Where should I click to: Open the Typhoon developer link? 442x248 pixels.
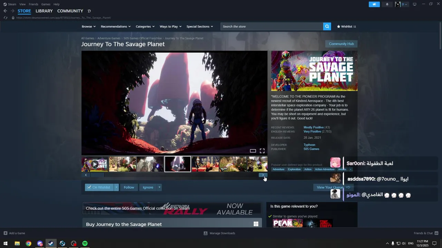(x=309, y=145)
